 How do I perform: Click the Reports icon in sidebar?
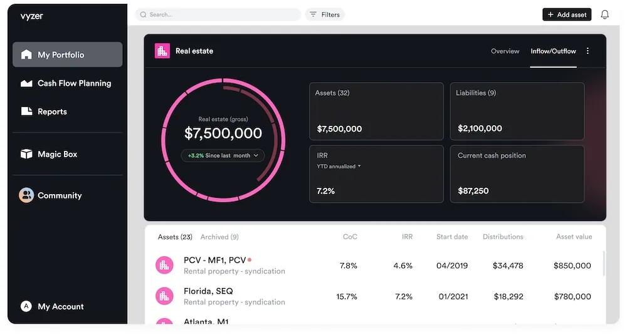(x=26, y=111)
